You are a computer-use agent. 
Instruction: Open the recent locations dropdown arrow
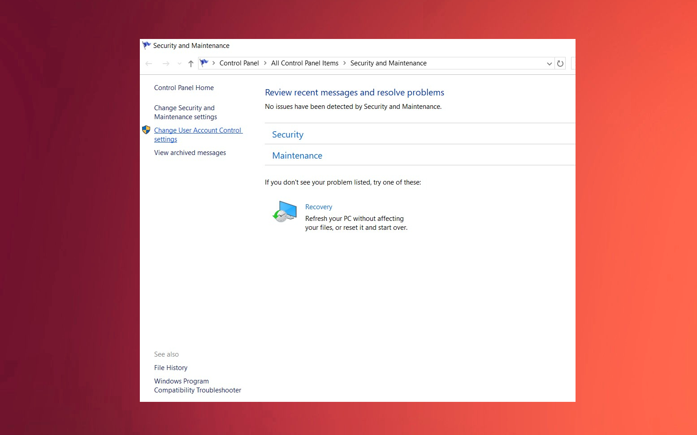179,64
